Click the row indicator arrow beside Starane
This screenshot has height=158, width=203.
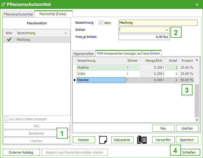[x=75, y=80]
